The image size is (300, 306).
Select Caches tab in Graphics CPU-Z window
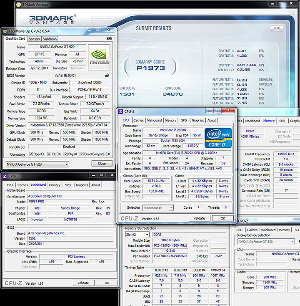252,230
